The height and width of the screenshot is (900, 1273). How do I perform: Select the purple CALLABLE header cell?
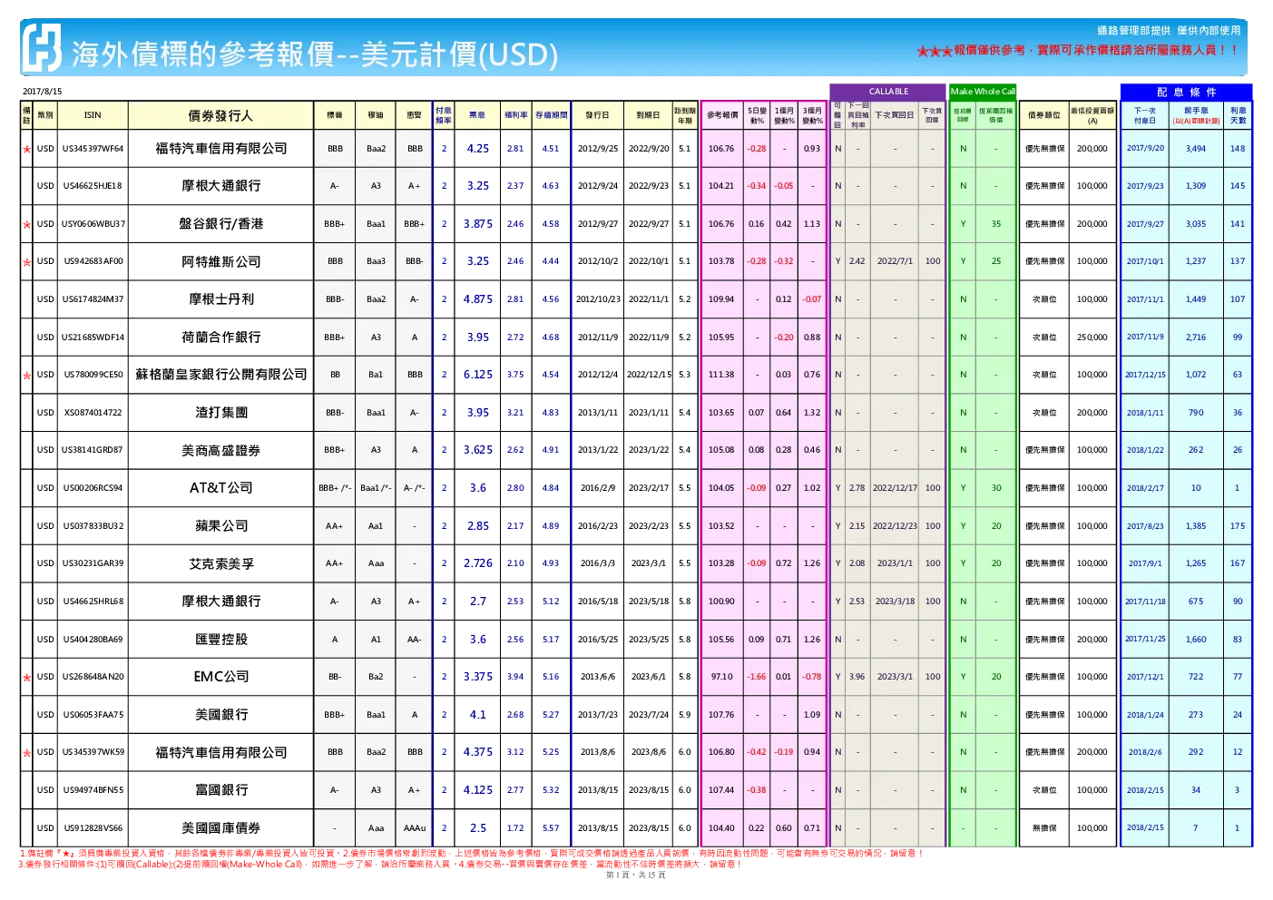(x=888, y=92)
